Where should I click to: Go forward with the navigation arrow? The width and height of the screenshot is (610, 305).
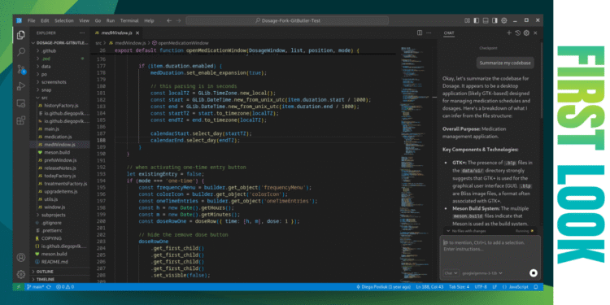(179, 20)
